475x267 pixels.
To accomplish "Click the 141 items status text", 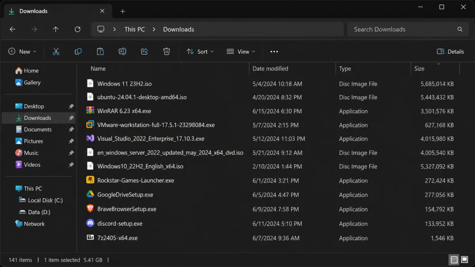I will (20, 260).
